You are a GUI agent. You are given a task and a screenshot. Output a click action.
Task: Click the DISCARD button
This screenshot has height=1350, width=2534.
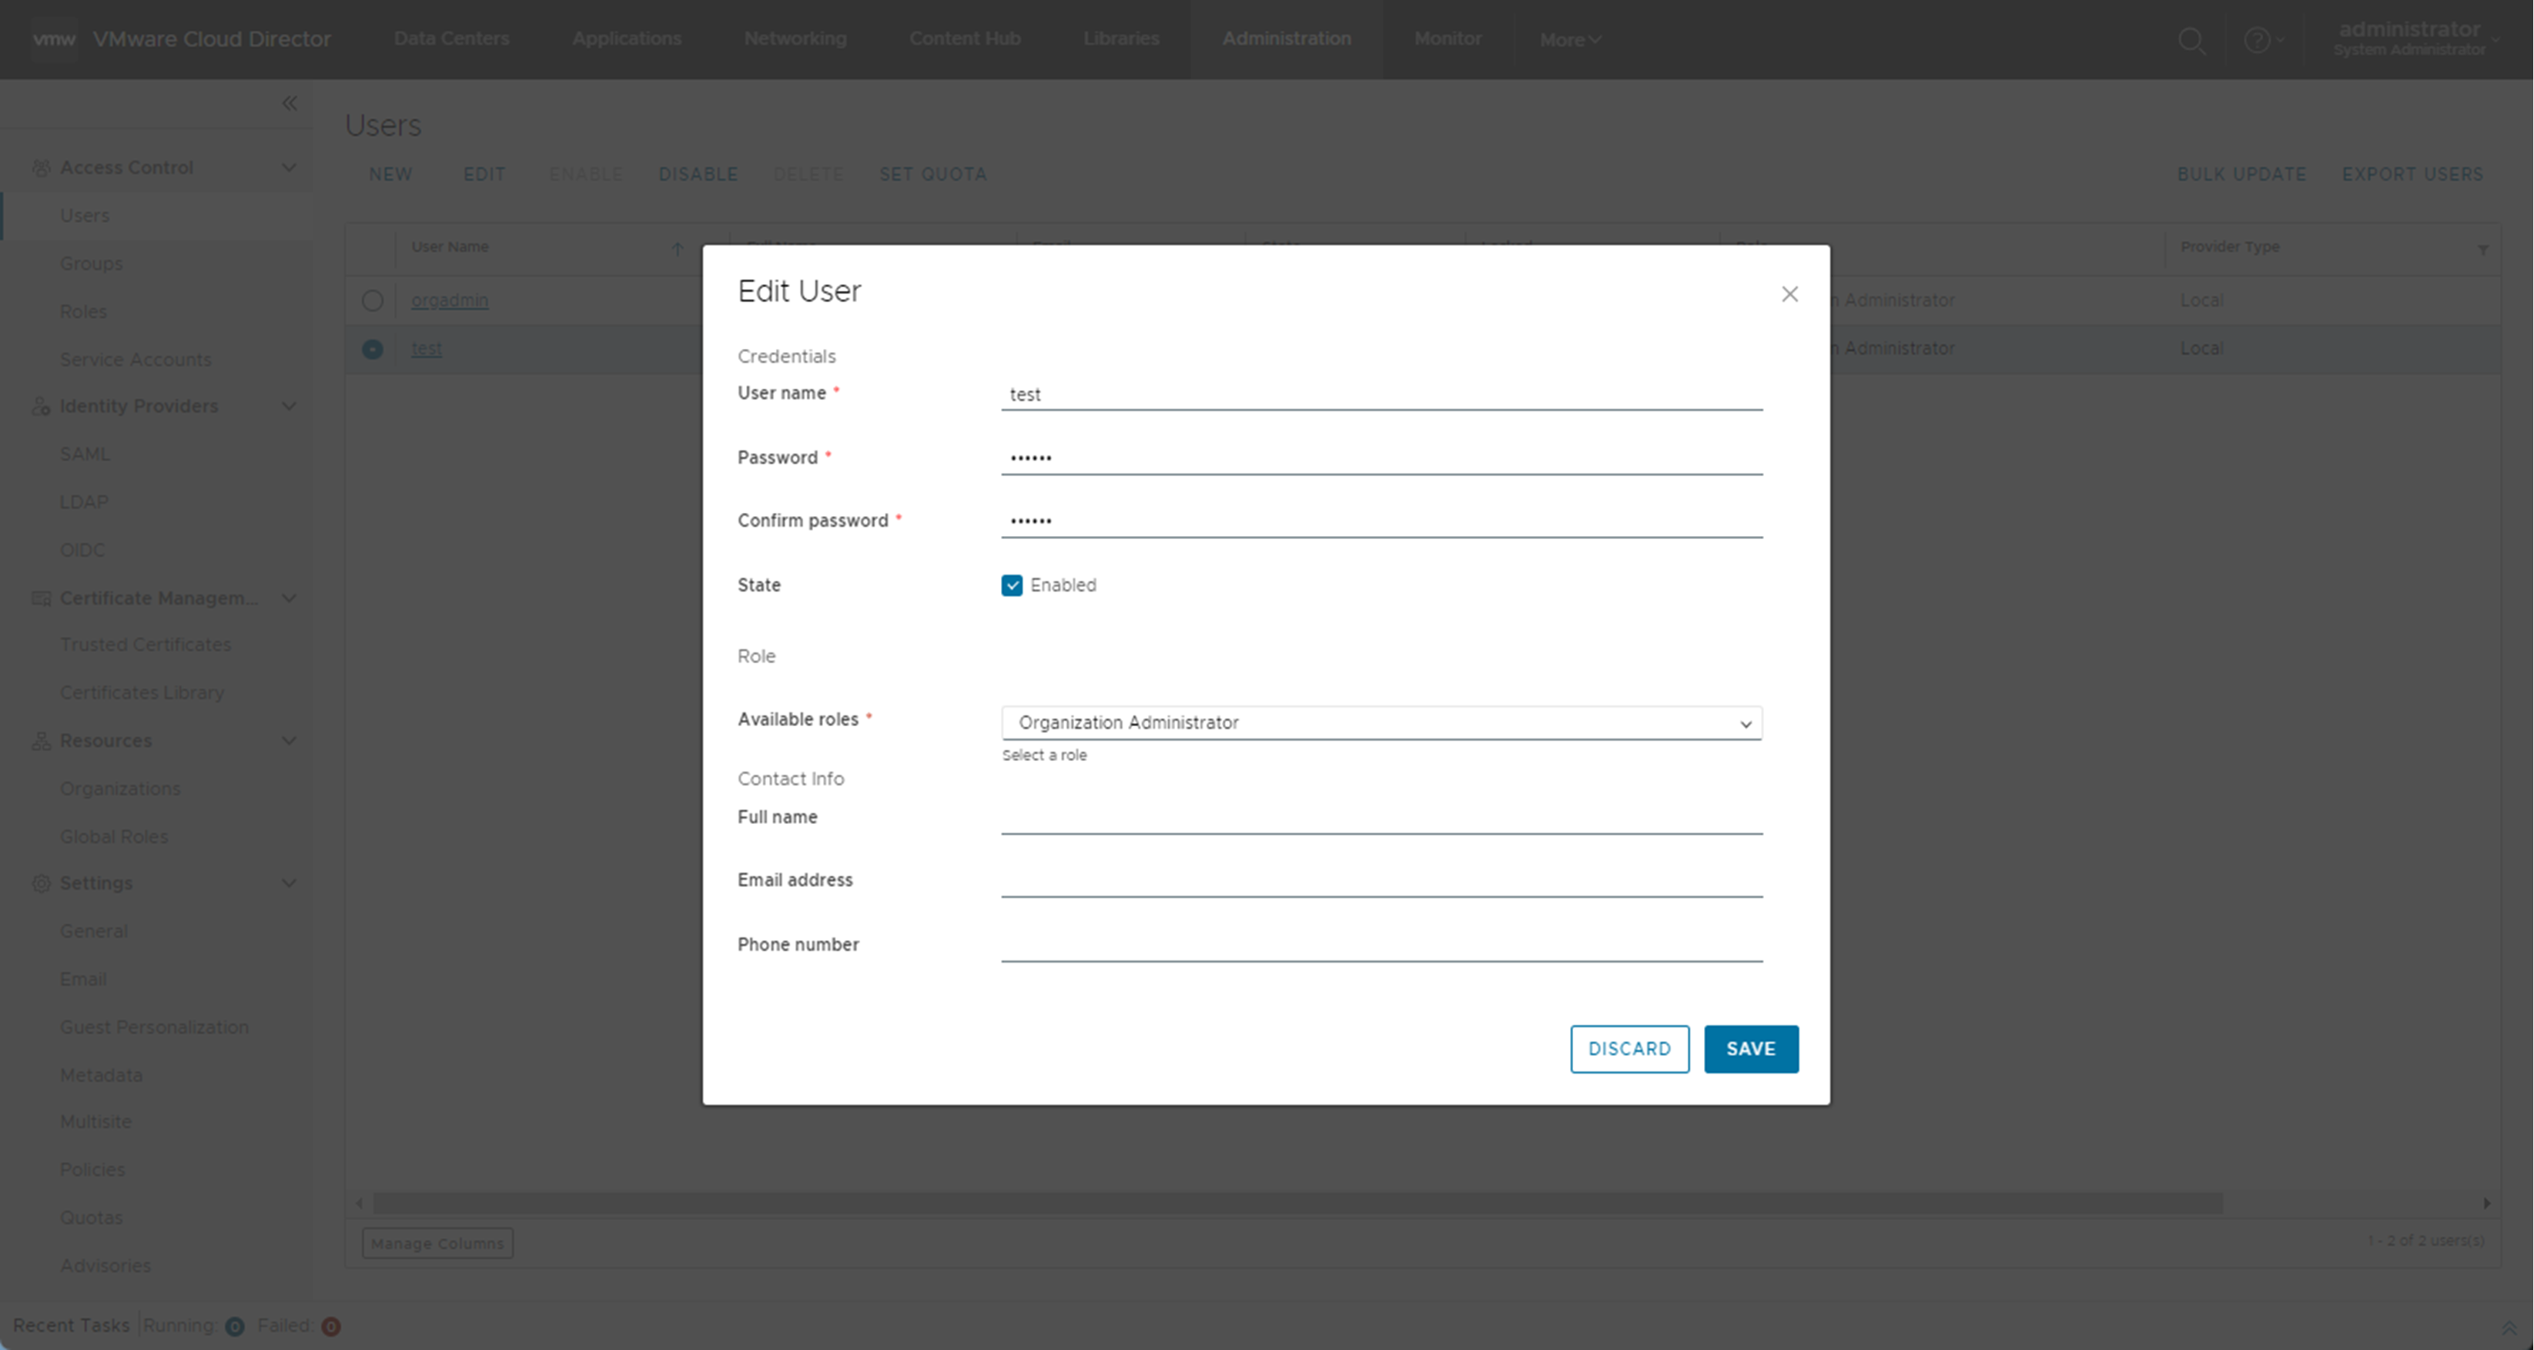pyautogui.click(x=1629, y=1048)
